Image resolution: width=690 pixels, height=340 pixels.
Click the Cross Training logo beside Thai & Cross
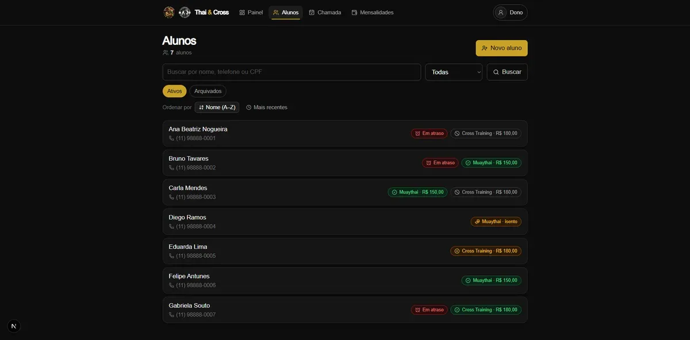185,12
